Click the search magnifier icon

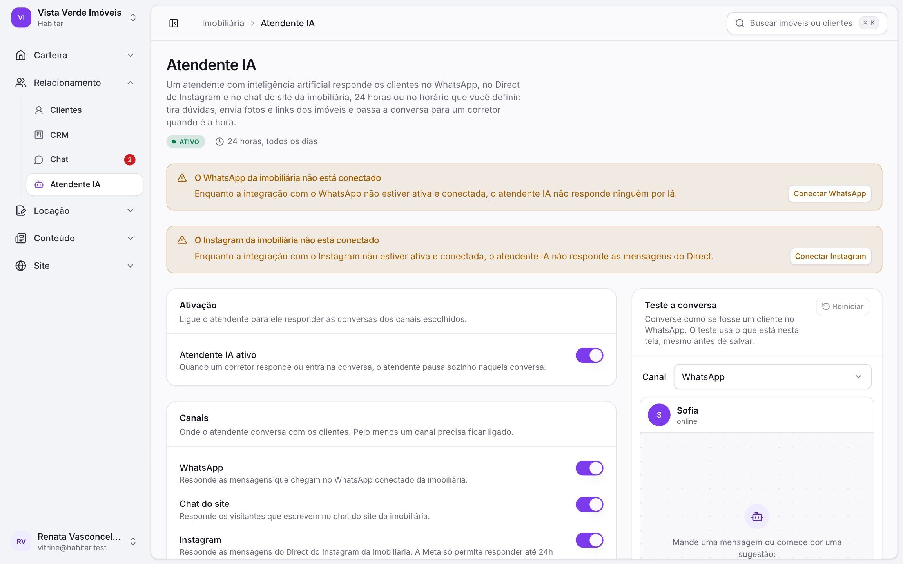point(740,23)
